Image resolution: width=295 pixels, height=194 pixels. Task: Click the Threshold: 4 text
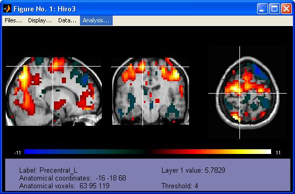(x=180, y=186)
